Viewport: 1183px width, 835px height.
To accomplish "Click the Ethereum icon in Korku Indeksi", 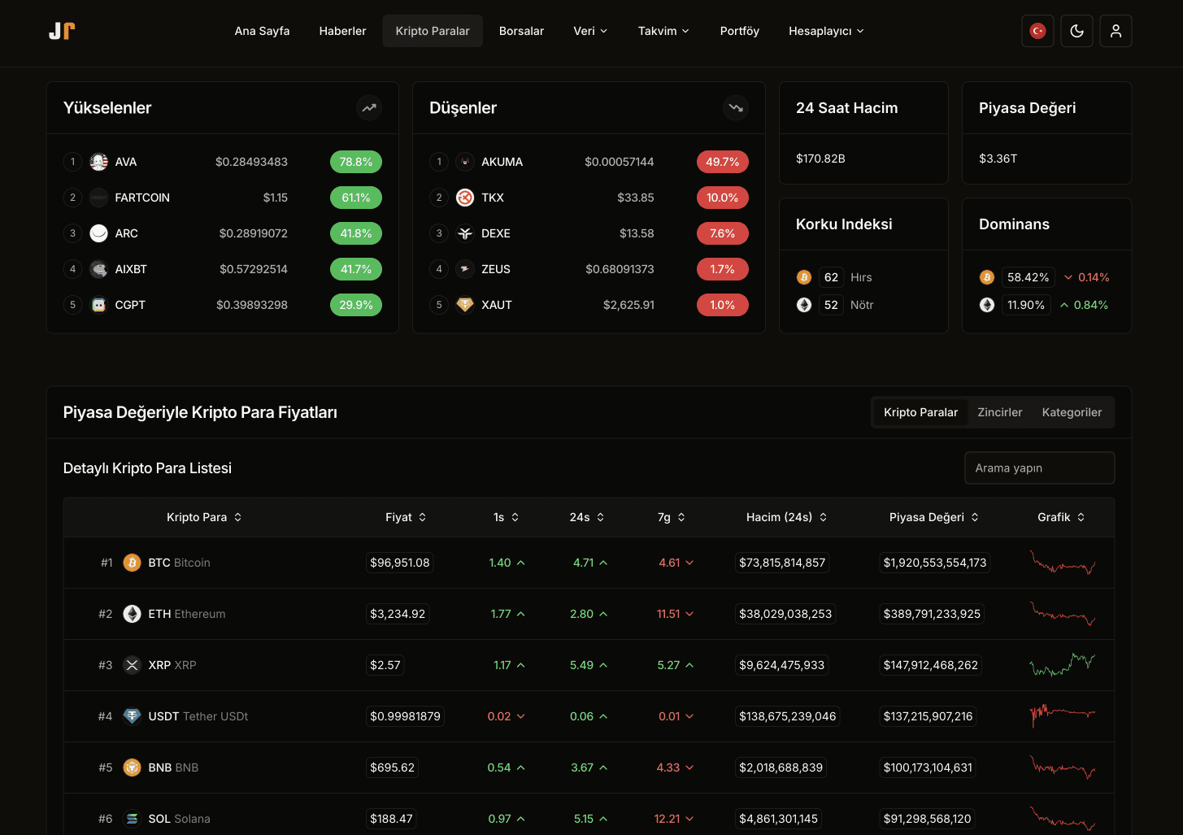I will [x=804, y=305].
